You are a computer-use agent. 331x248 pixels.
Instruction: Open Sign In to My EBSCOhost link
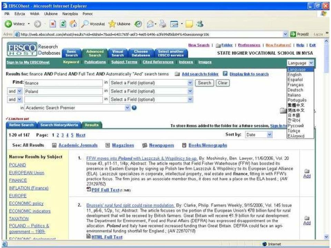[28, 62]
